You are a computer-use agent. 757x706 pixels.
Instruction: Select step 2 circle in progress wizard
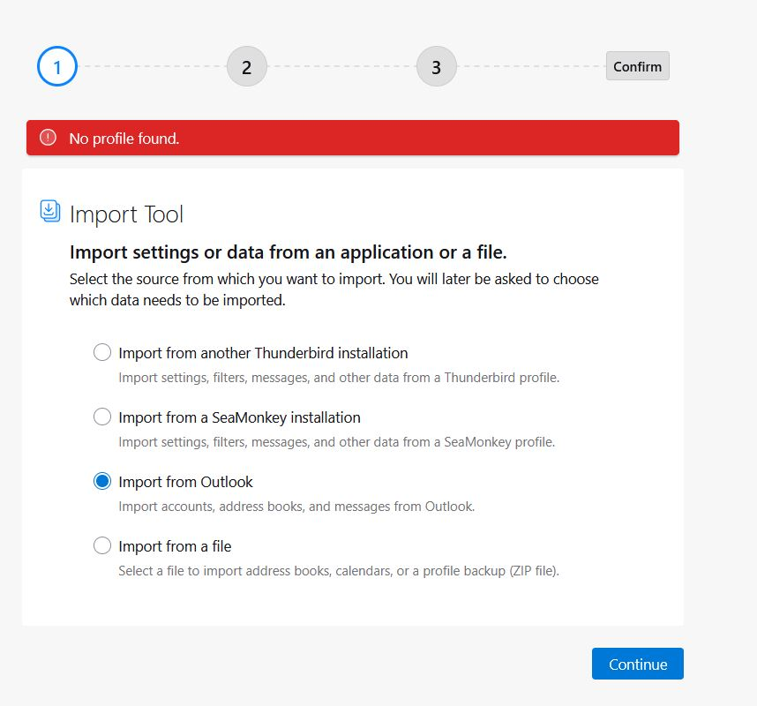(x=247, y=67)
